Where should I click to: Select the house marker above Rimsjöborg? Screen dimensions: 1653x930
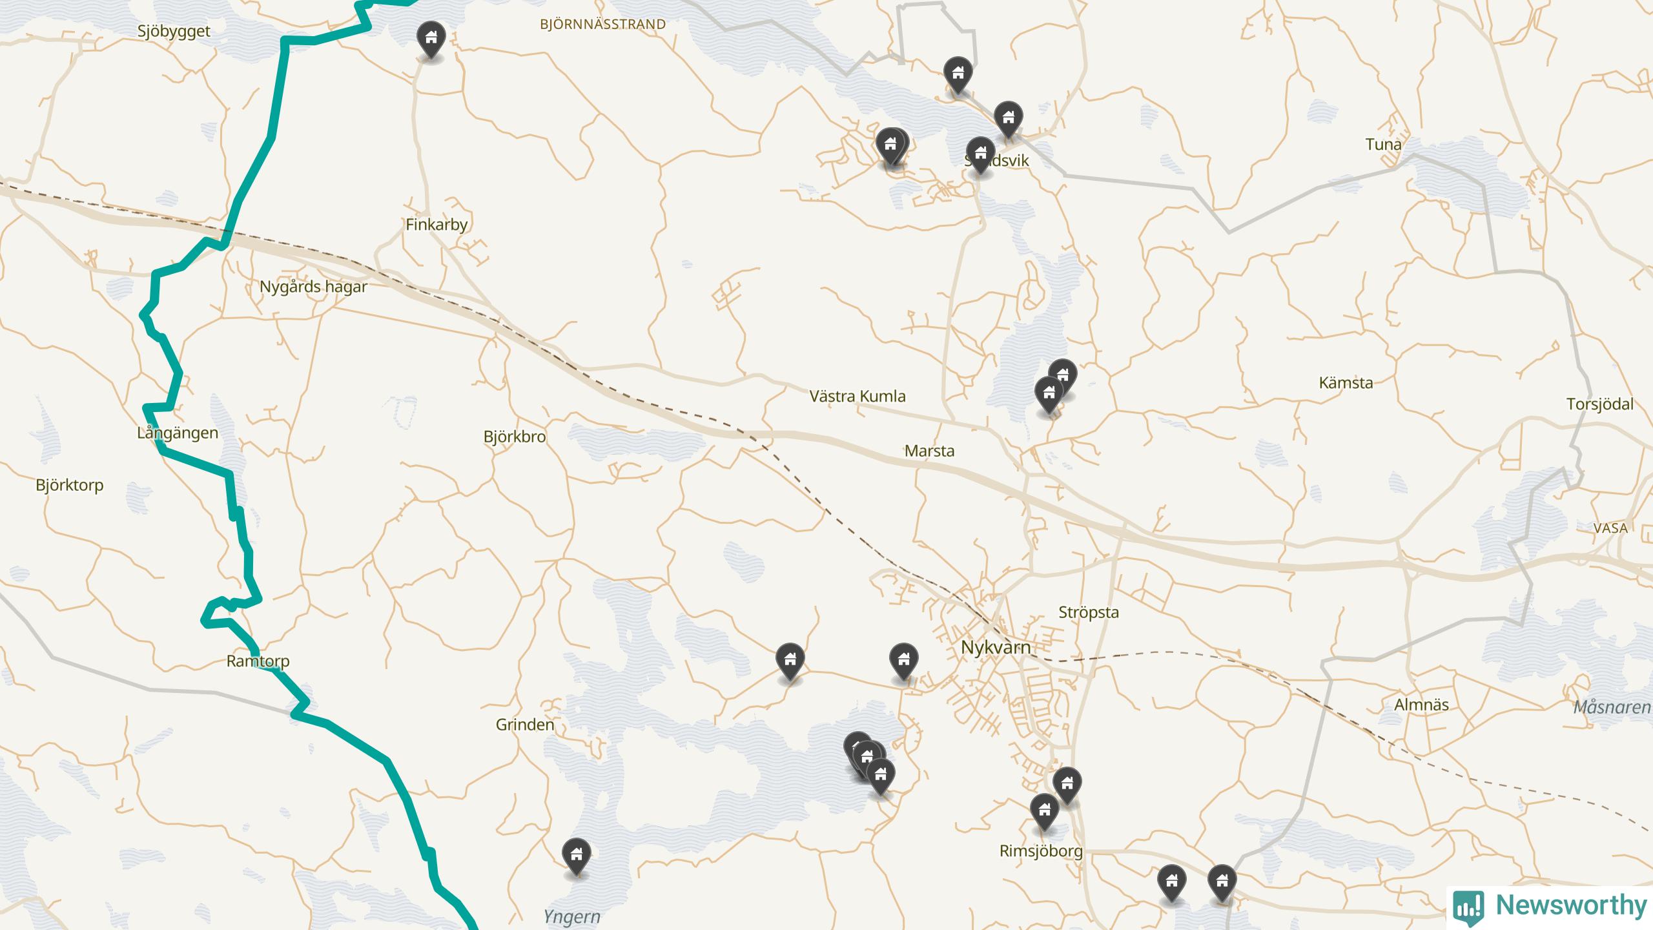point(1044,812)
